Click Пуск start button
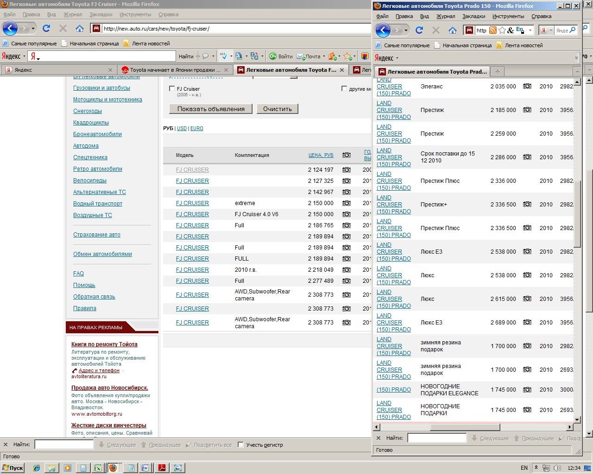This screenshot has width=593, height=474. (x=13, y=468)
